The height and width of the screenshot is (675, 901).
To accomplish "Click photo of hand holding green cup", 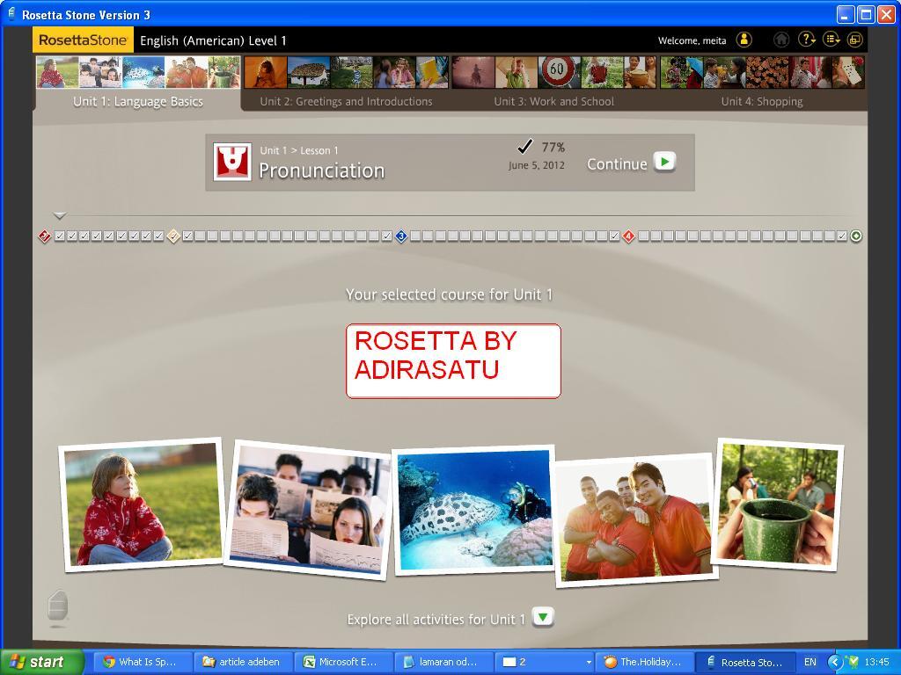I will pos(778,504).
